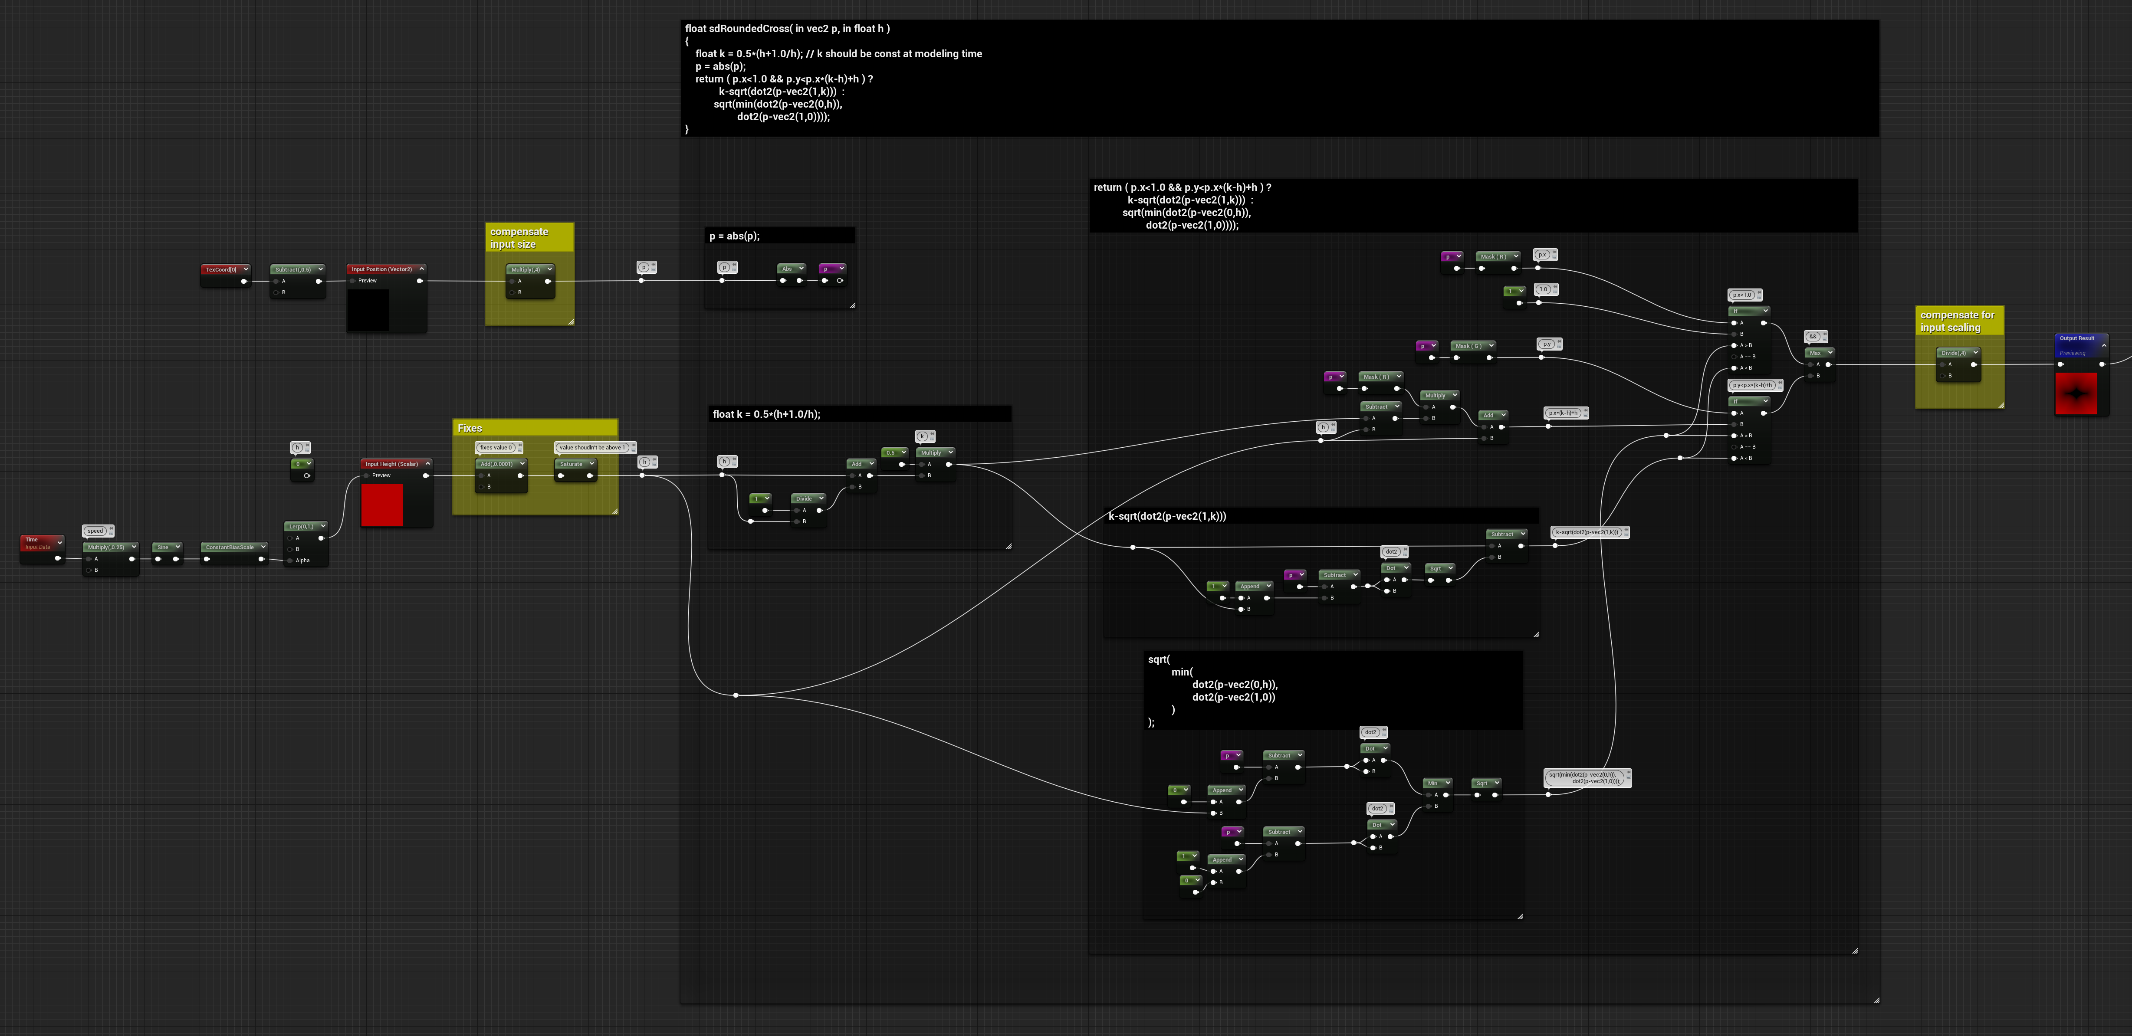Grab the 'float k' comment box resize handle
The image size is (2132, 1036).
1008,546
